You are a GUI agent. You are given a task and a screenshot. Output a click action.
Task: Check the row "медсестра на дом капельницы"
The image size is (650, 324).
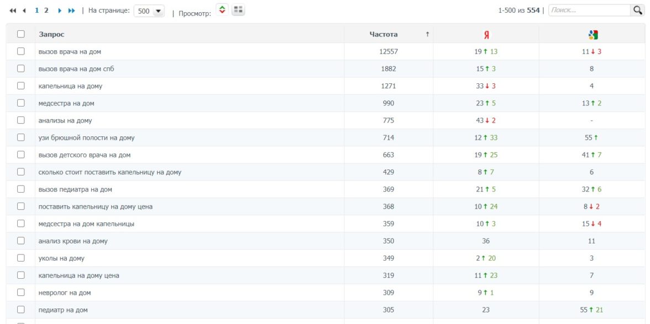point(21,224)
